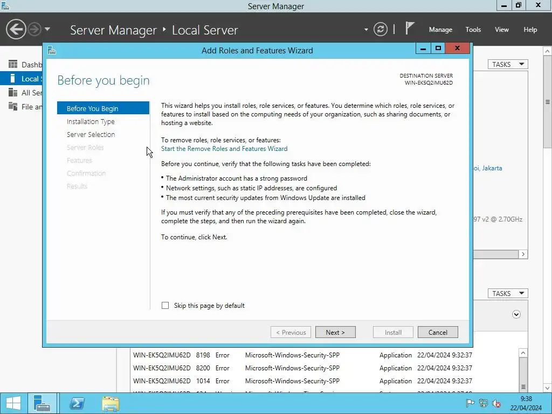552x414 pixels.
Task: Enable Skip this page by default
Action: point(165,305)
